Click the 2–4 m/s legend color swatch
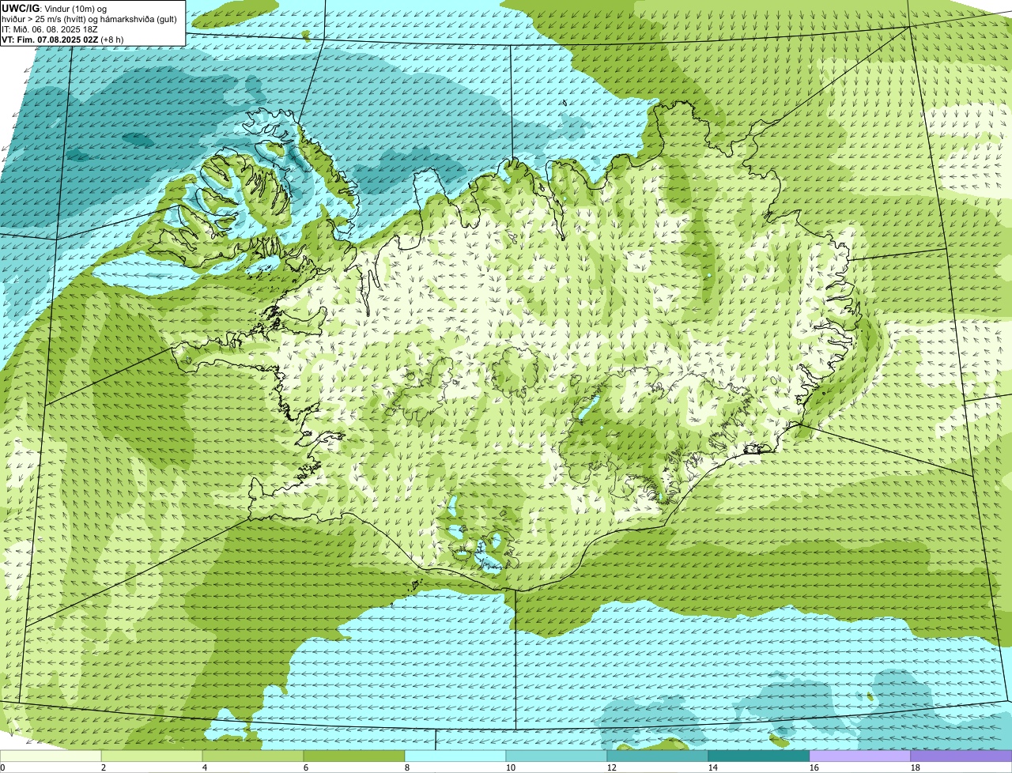 pyautogui.click(x=152, y=756)
